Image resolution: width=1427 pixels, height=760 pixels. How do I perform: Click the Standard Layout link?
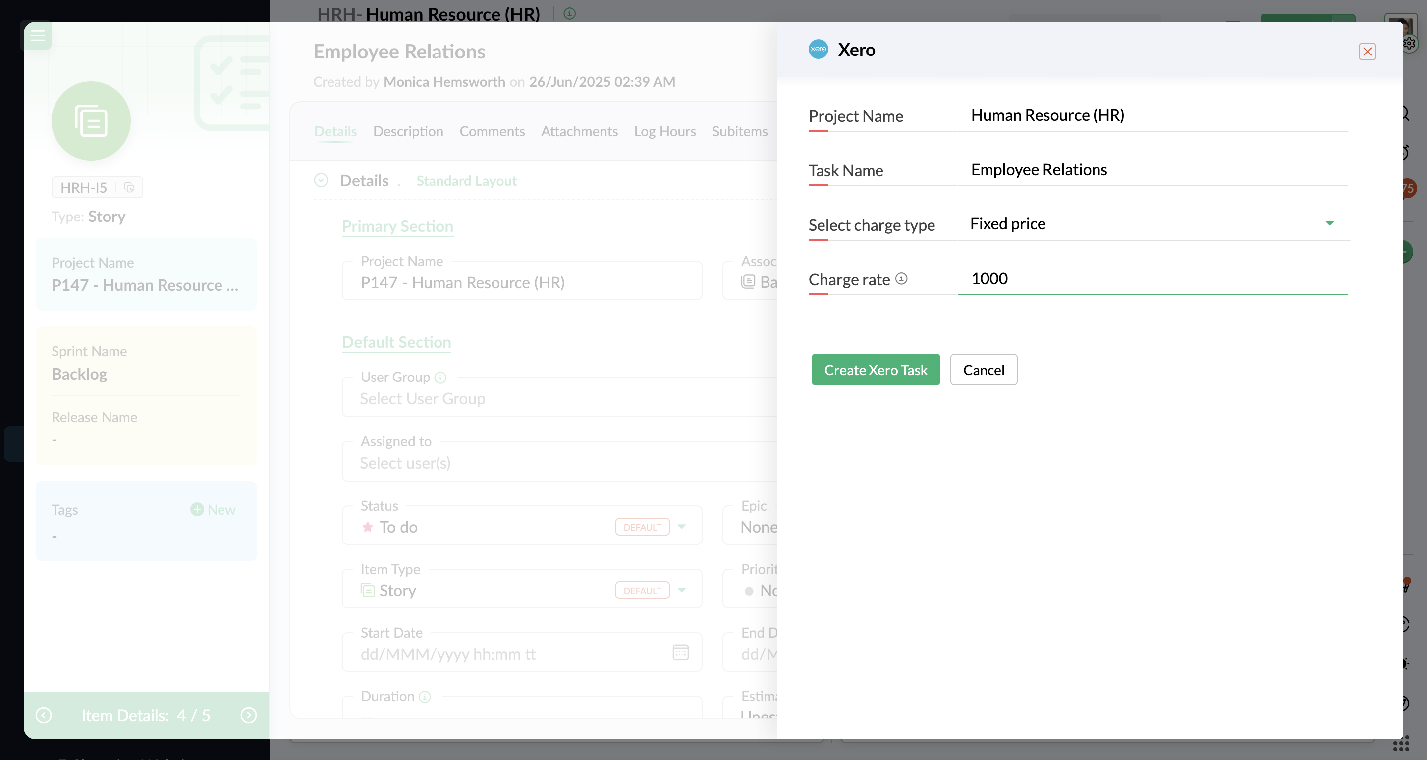coord(466,181)
